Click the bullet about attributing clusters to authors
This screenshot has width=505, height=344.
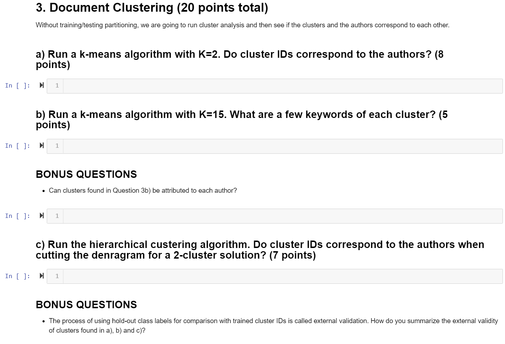click(142, 190)
